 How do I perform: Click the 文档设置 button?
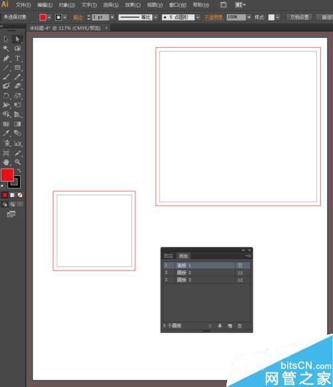click(x=299, y=17)
